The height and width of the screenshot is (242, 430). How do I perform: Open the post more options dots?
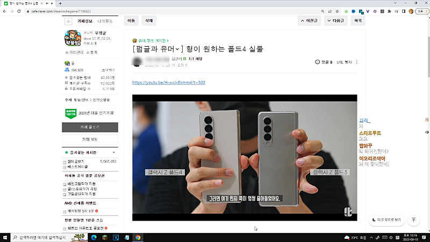coord(357,62)
